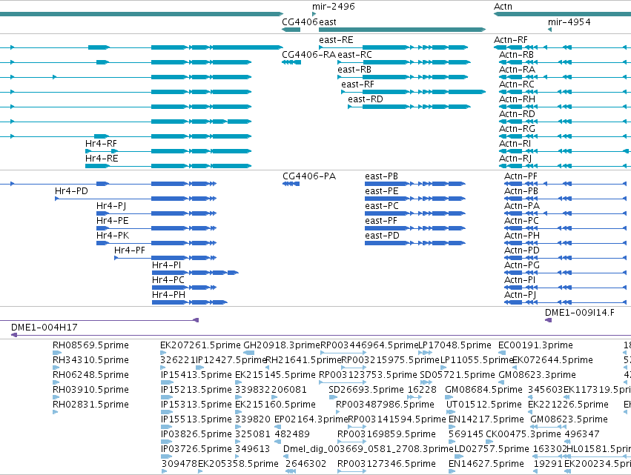This screenshot has height=475, width=631.
Task: Select EST UT01512.5prime
Action: pyautogui.click(x=484, y=404)
